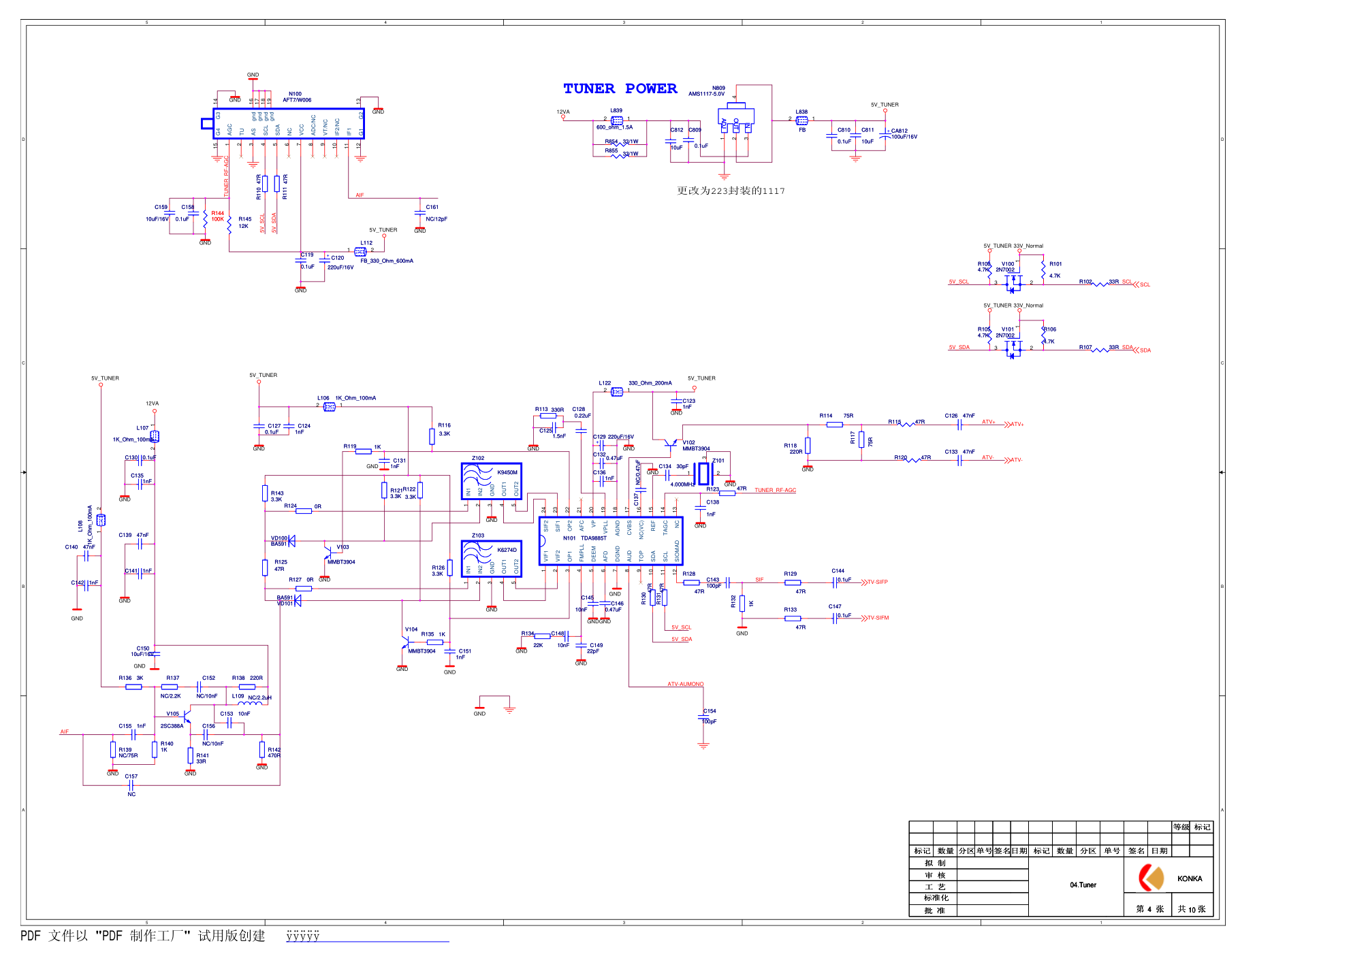Click the R134 22K resistor label

532,640
